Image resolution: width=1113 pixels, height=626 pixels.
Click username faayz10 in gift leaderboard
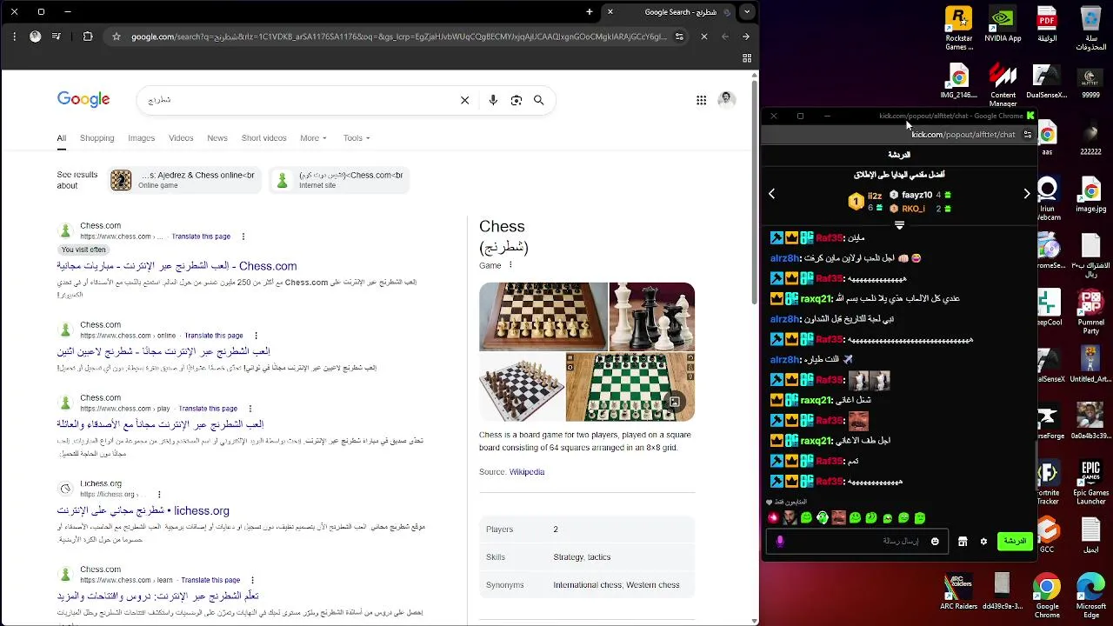click(x=916, y=196)
